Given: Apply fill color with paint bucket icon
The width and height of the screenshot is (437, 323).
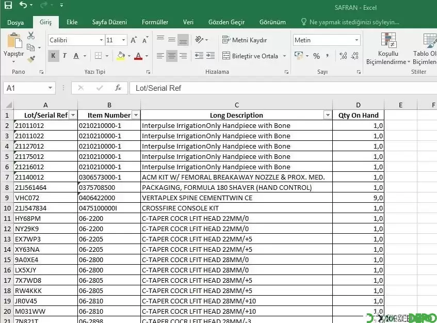Looking at the screenshot, I should tap(121, 56).
